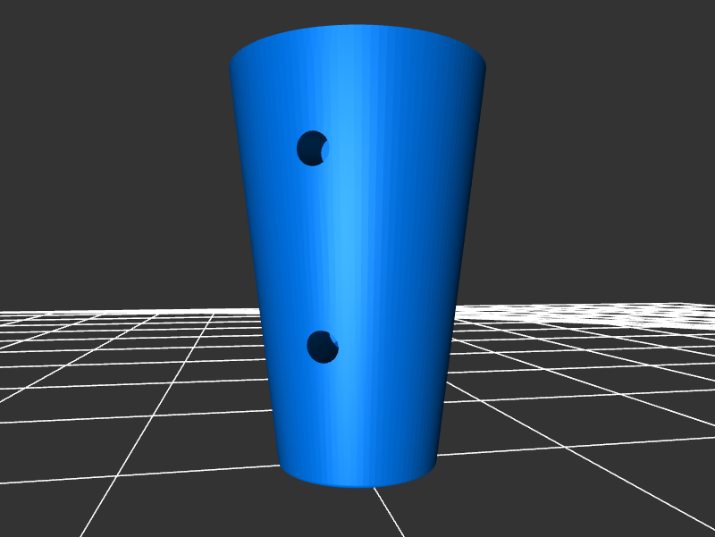Click the bright highlight between the two holes
715x537 pixels.
(344, 250)
